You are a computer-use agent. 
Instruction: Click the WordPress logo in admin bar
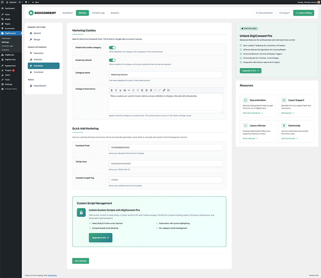tap(3, 2)
